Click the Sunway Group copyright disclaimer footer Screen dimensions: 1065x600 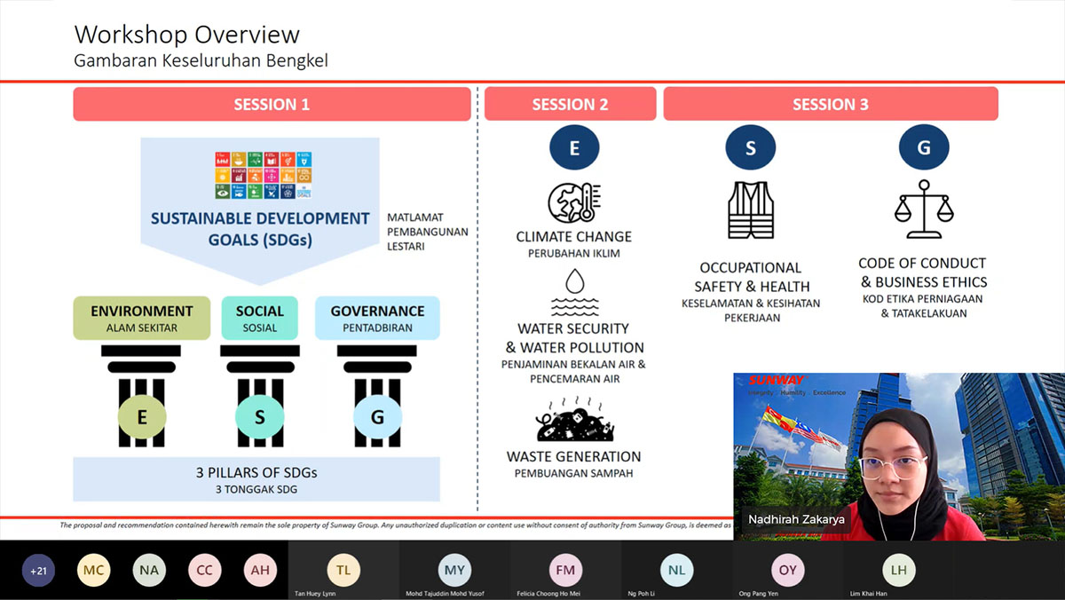pyautogui.click(x=395, y=525)
